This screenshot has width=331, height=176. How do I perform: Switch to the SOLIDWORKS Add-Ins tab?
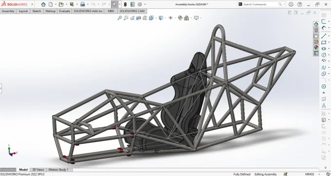tap(88, 11)
